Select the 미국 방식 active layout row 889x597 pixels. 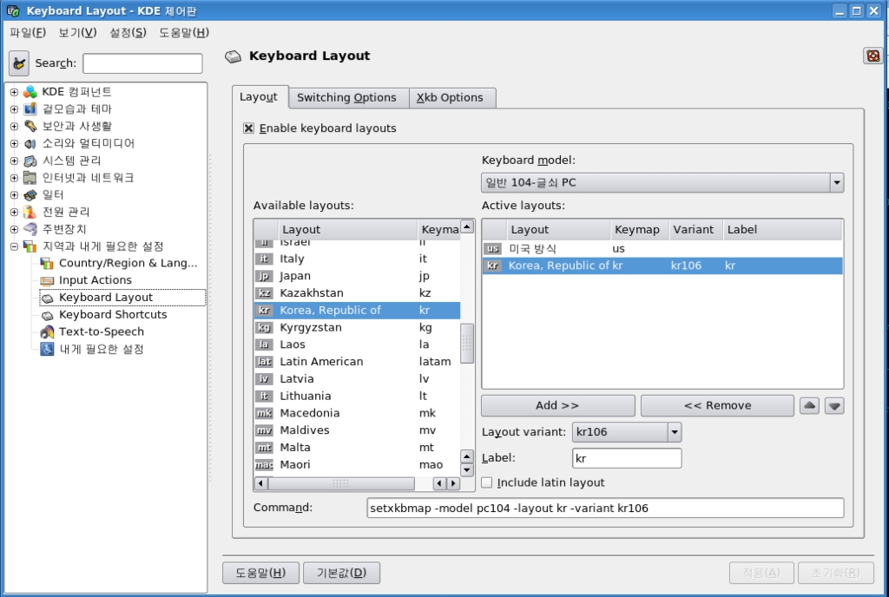coord(662,249)
